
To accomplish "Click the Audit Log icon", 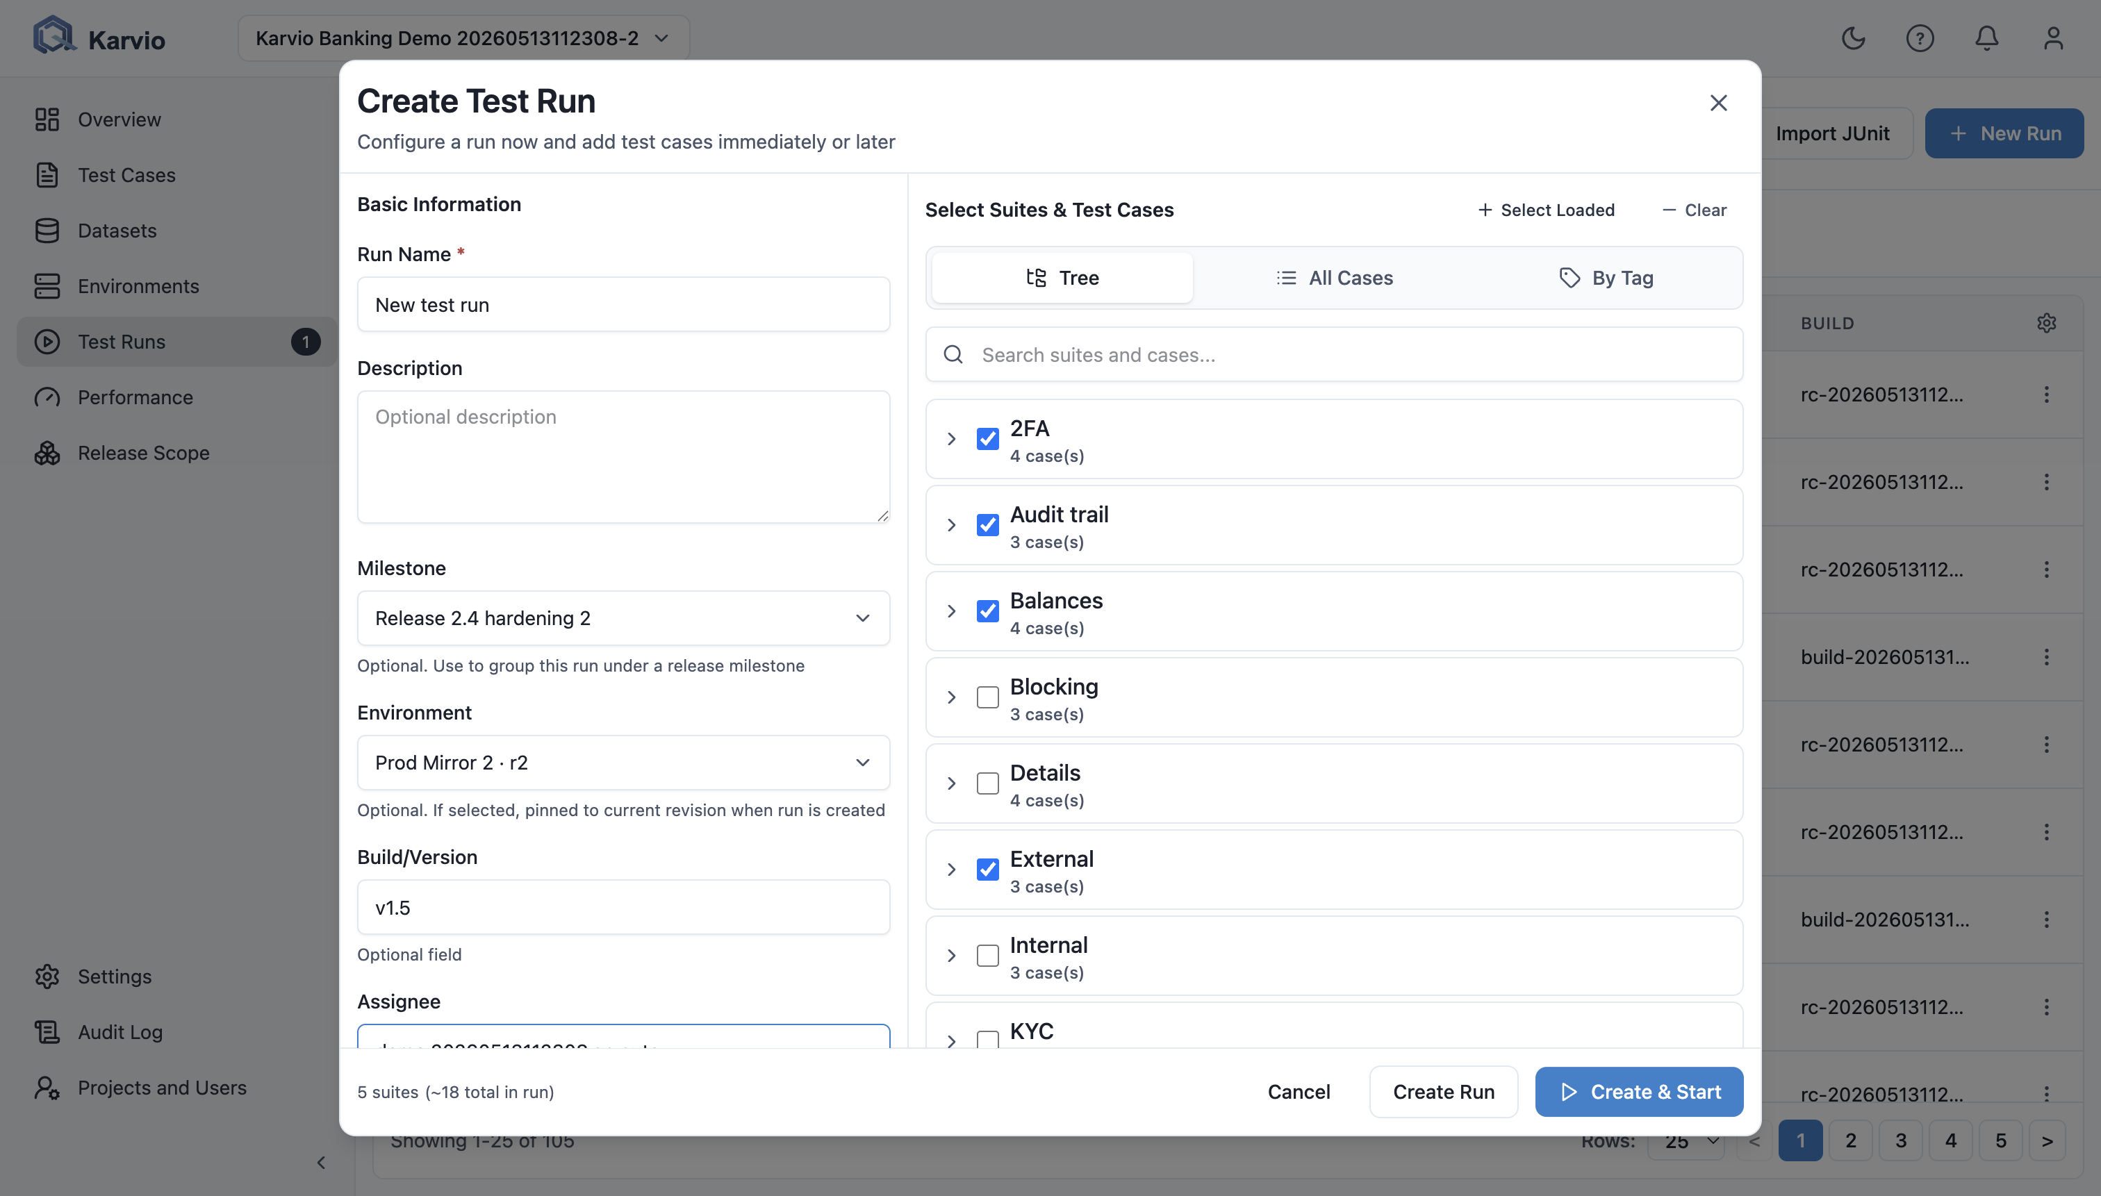I will (47, 1031).
